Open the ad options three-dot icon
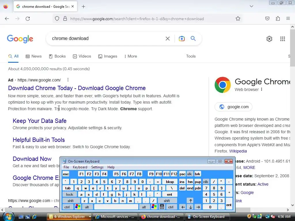Screen dimensions: 295x221 point(68,80)
